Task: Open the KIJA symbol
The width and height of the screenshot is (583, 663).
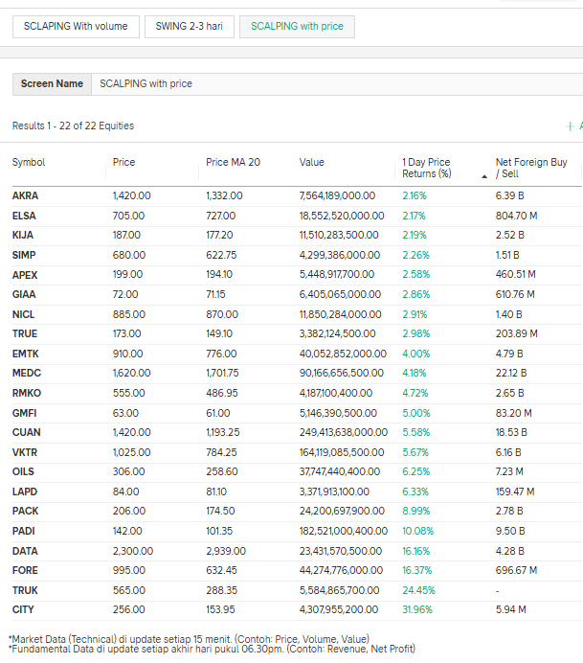Action: 23,235
